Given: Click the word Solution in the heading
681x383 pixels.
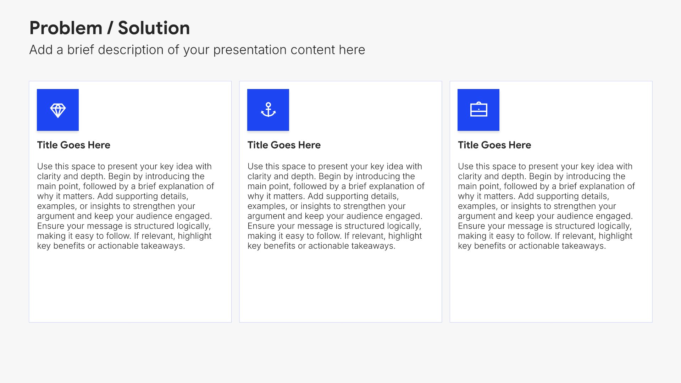Looking at the screenshot, I should point(154,28).
